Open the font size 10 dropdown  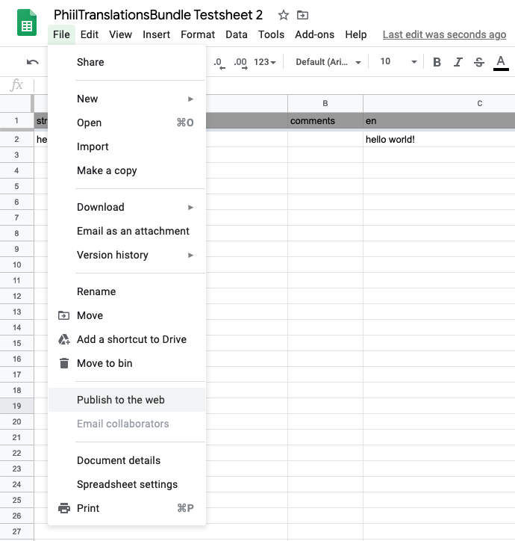[x=399, y=62]
